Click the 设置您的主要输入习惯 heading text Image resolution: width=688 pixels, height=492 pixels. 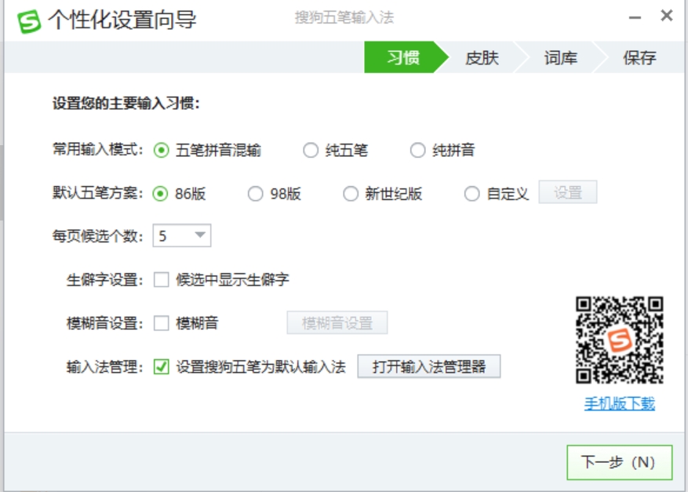(x=126, y=104)
